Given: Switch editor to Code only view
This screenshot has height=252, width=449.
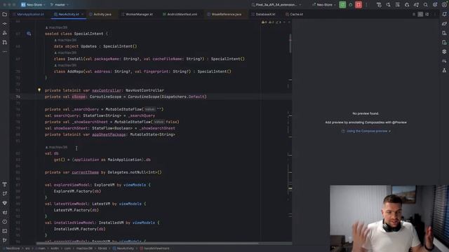Looking at the screenshot, I should pos(414,14).
